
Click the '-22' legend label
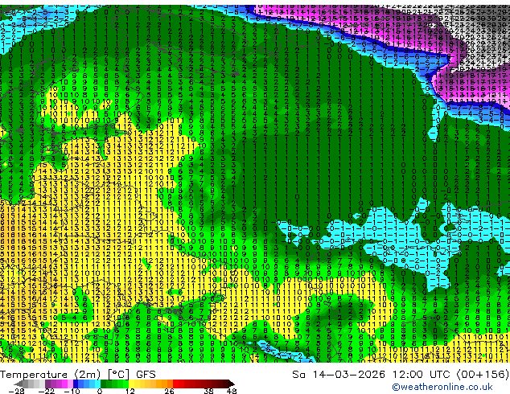pos(47,391)
